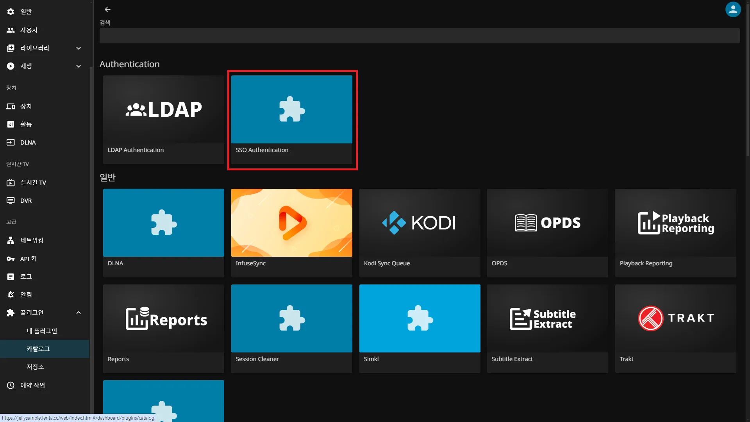
Task: Click the 사용자 users icon
Action: point(11,30)
